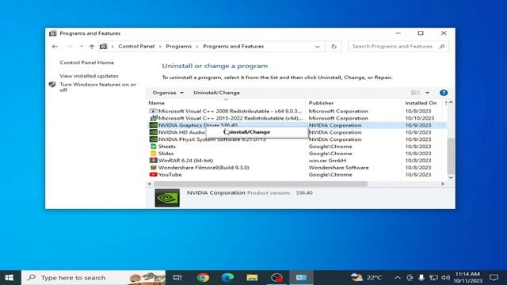Screen dimensions: 507x285
Task: Select WinRAR 6.24 (64-bit) entry
Action: click(185, 161)
